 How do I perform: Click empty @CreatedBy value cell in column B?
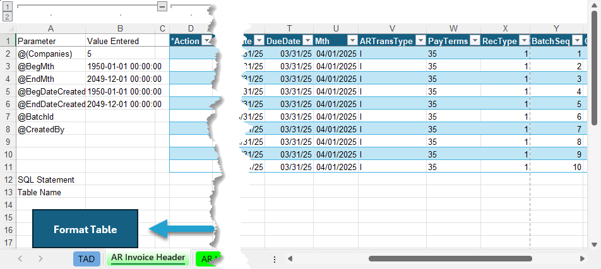click(121, 129)
